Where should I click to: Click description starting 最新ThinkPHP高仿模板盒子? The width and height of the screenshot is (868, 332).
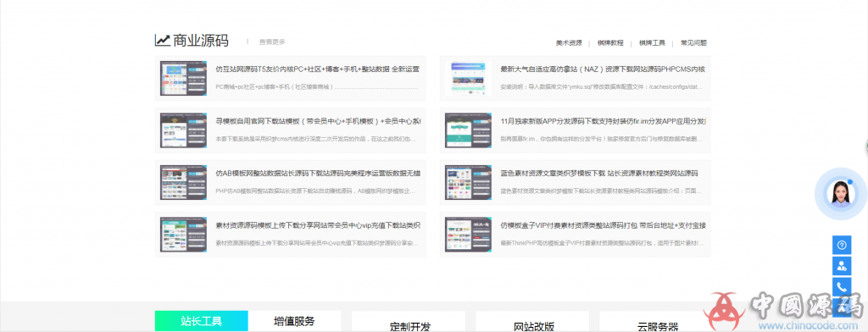point(602,243)
